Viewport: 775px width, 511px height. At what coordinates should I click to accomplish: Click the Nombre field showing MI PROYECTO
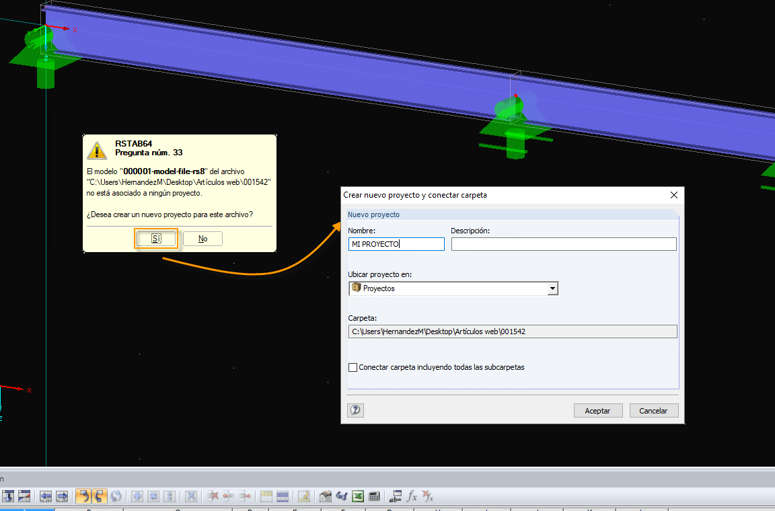pos(396,243)
